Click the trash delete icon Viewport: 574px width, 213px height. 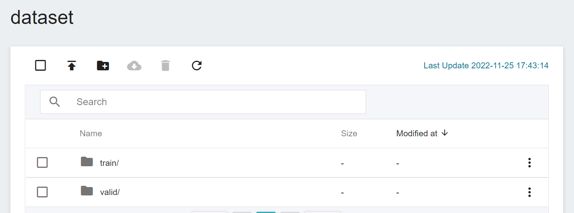tap(165, 66)
